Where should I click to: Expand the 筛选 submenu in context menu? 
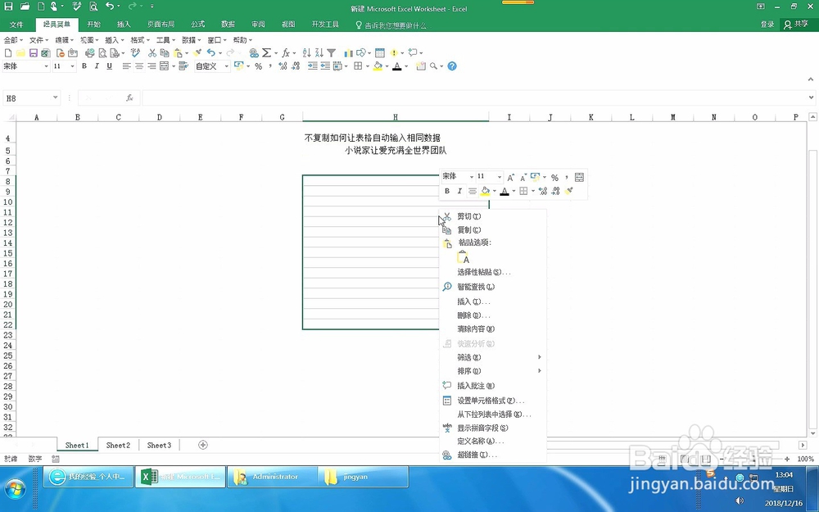492,357
